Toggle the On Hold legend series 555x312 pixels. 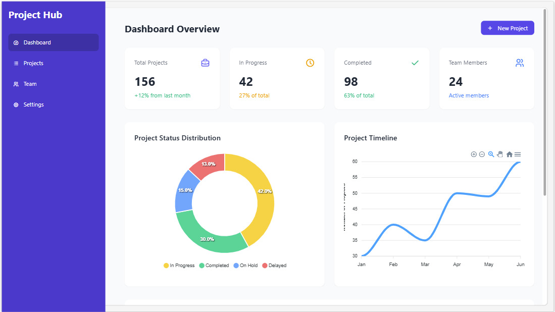click(x=245, y=266)
